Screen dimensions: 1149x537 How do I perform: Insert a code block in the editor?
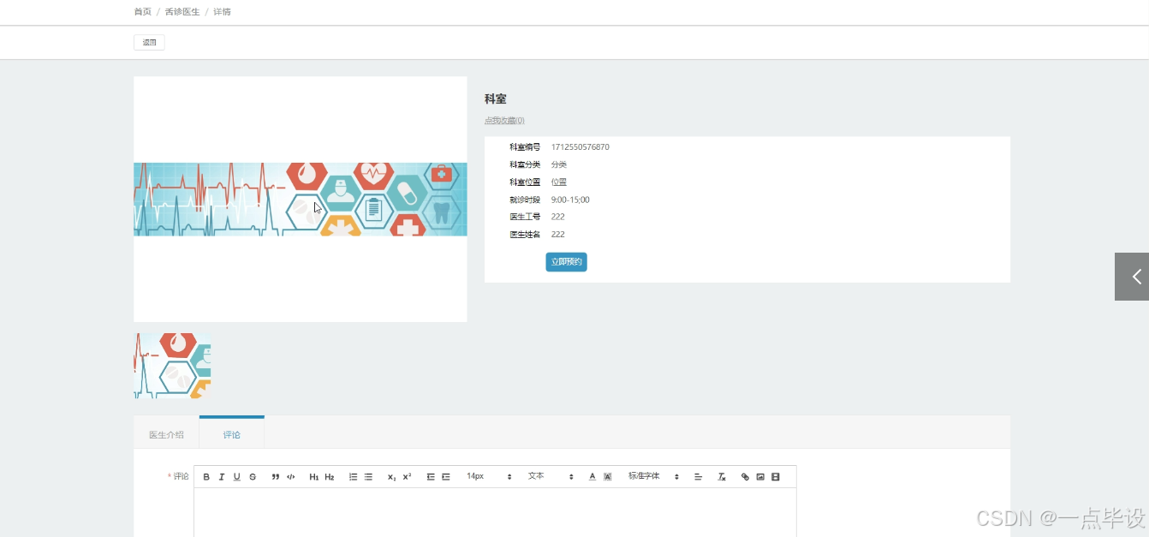pyautogui.click(x=291, y=477)
